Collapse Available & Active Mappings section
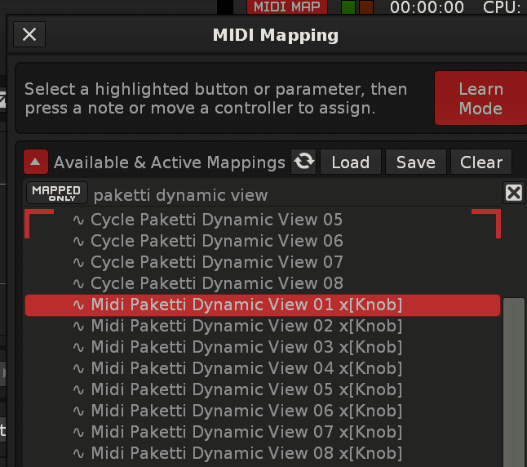 point(35,162)
